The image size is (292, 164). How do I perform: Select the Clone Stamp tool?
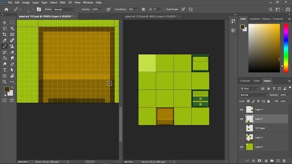[12, 46]
